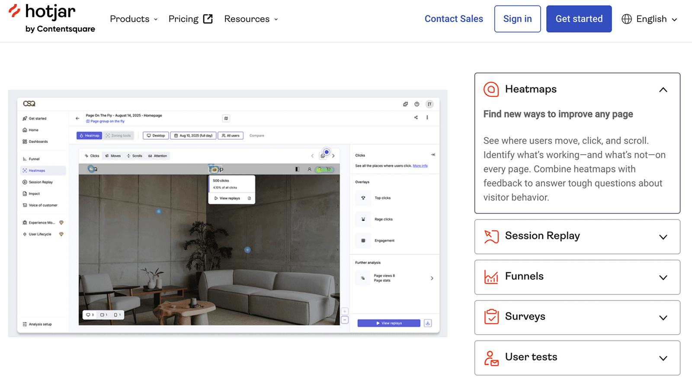Click the More info link

click(x=420, y=166)
